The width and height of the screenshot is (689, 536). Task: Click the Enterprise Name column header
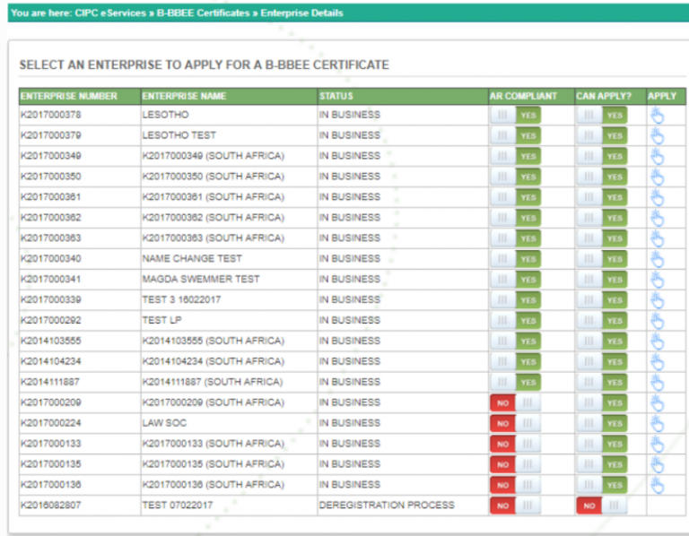(184, 96)
